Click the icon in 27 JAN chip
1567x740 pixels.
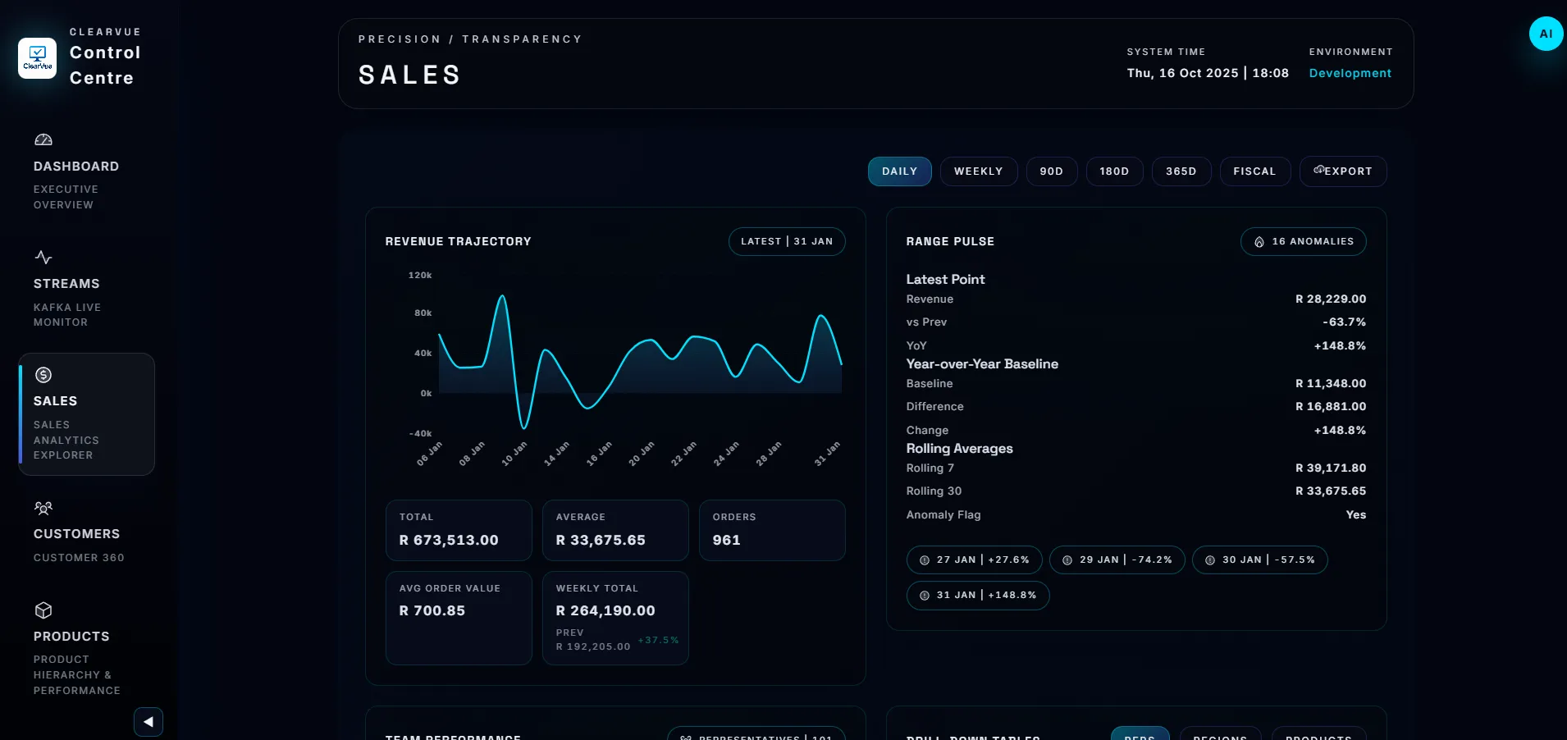point(925,560)
